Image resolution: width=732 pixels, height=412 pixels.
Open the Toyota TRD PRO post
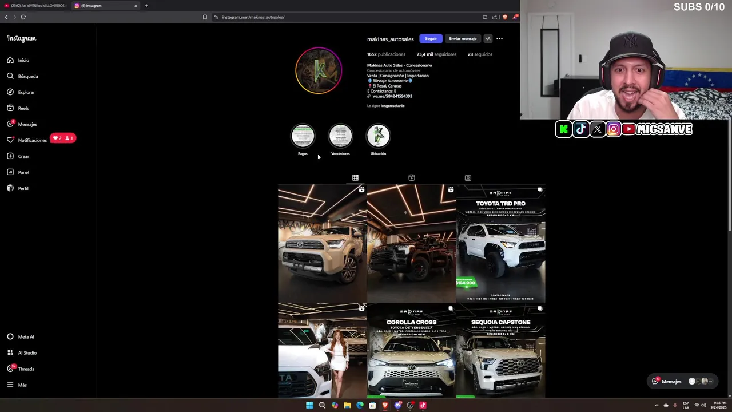[x=501, y=243]
